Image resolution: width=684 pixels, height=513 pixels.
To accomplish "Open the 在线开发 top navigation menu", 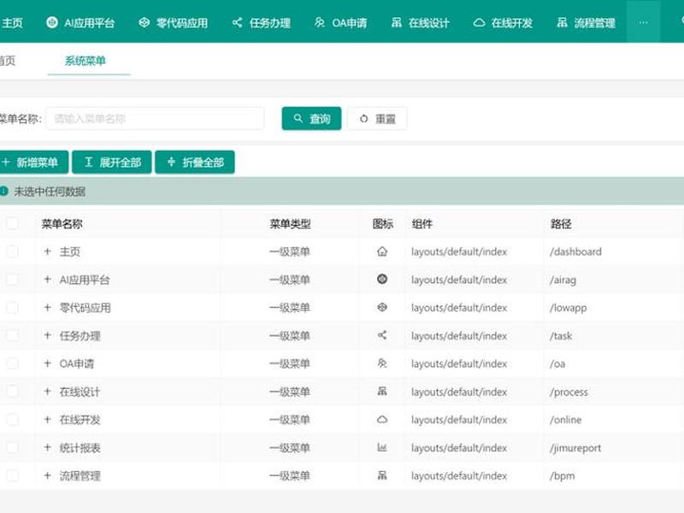I will pos(503,23).
